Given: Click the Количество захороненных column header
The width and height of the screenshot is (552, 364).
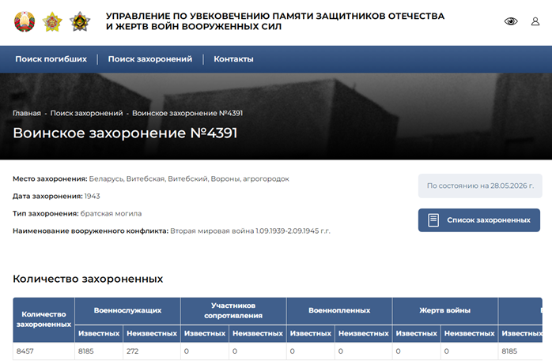Looking at the screenshot, I should coord(43,319).
